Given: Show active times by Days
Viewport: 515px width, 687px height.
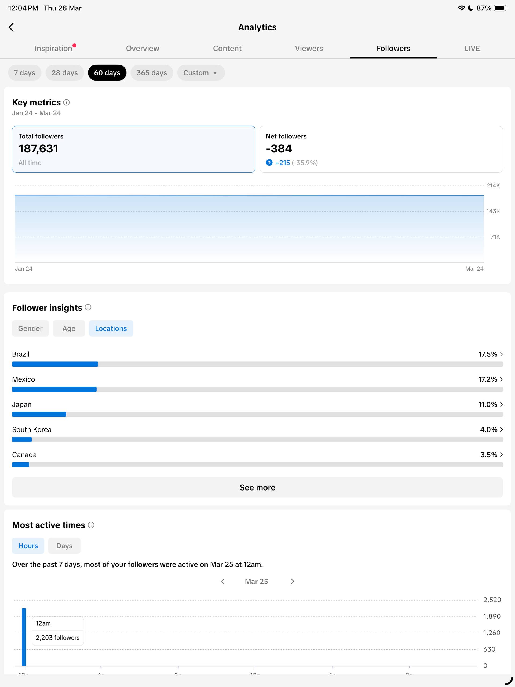Looking at the screenshot, I should (64, 546).
